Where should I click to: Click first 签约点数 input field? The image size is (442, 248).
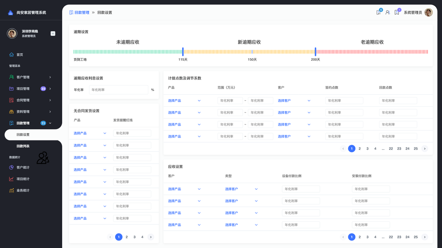(x=344, y=101)
